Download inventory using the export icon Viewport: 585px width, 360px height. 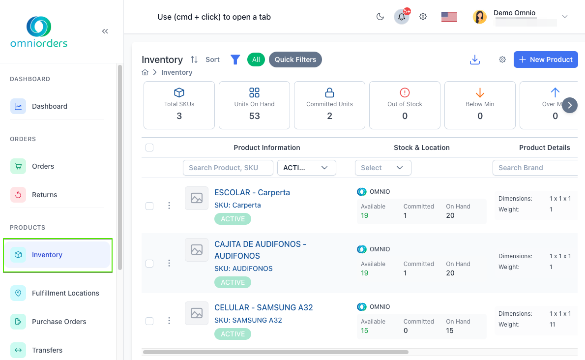click(474, 60)
